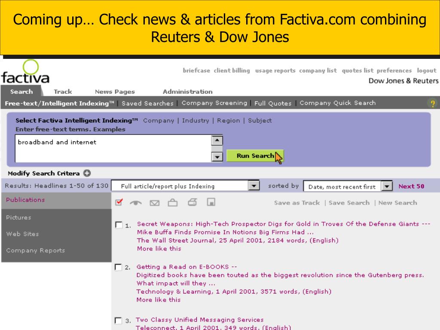The image size is (440, 330).
Task: Click the Factiva logo
Action: coord(25,72)
